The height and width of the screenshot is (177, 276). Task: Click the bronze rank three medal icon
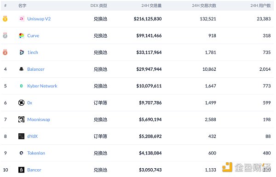click(x=5, y=52)
